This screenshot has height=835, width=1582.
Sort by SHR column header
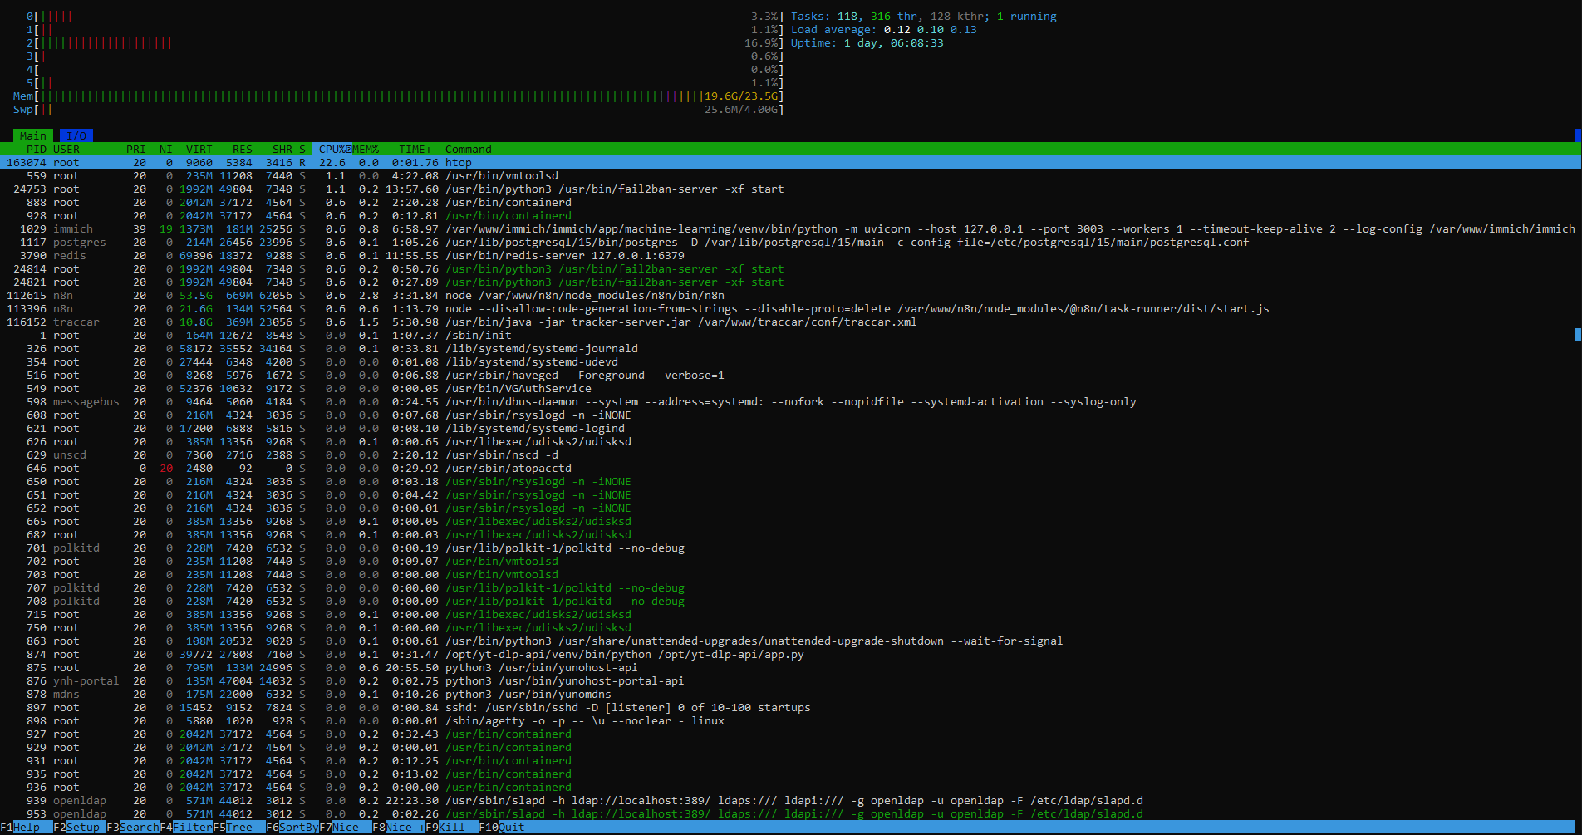[x=282, y=150]
